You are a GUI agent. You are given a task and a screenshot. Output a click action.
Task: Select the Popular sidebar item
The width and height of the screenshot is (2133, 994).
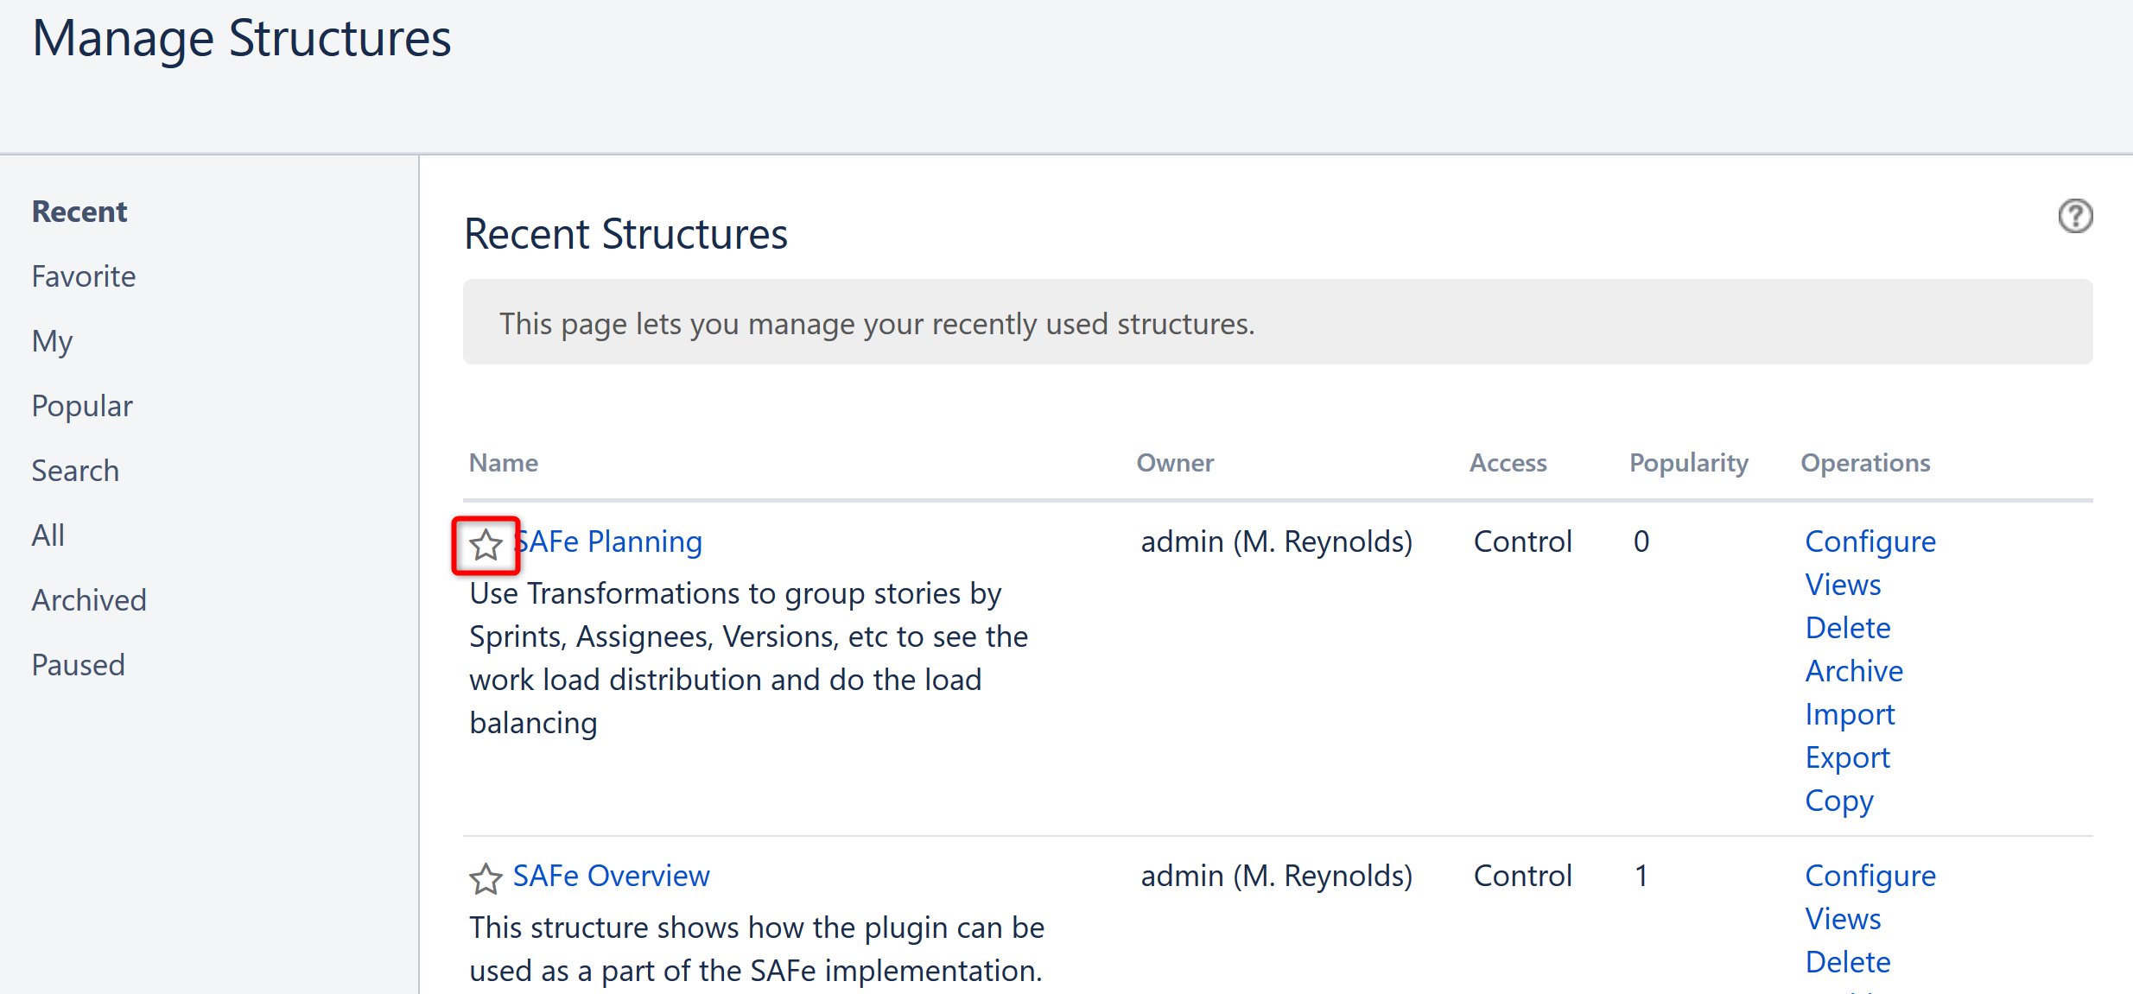[82, 406]
